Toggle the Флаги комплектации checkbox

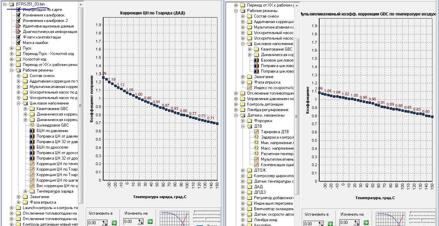point(18,37)
